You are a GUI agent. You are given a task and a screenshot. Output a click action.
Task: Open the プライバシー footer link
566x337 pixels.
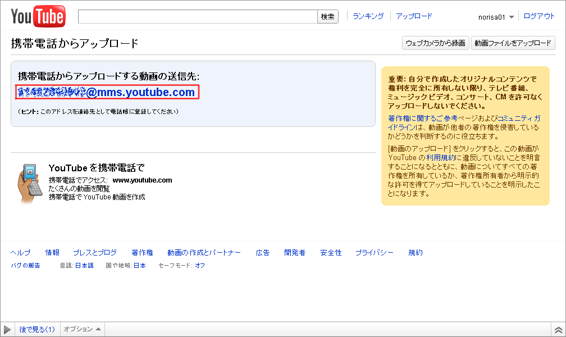[375, 253]
